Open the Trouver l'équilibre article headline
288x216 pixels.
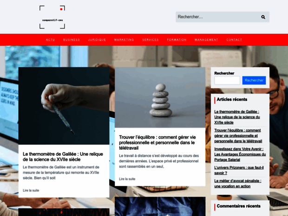click(x=157, y=143)
